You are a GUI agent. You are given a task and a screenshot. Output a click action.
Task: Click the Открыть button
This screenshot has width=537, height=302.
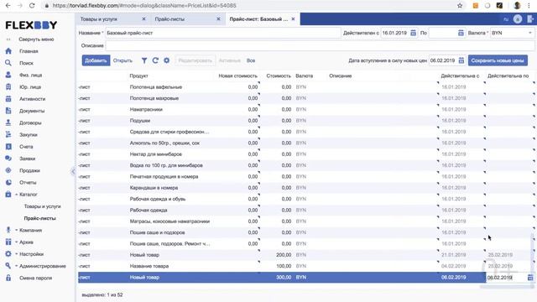click(x=123, y=60)
